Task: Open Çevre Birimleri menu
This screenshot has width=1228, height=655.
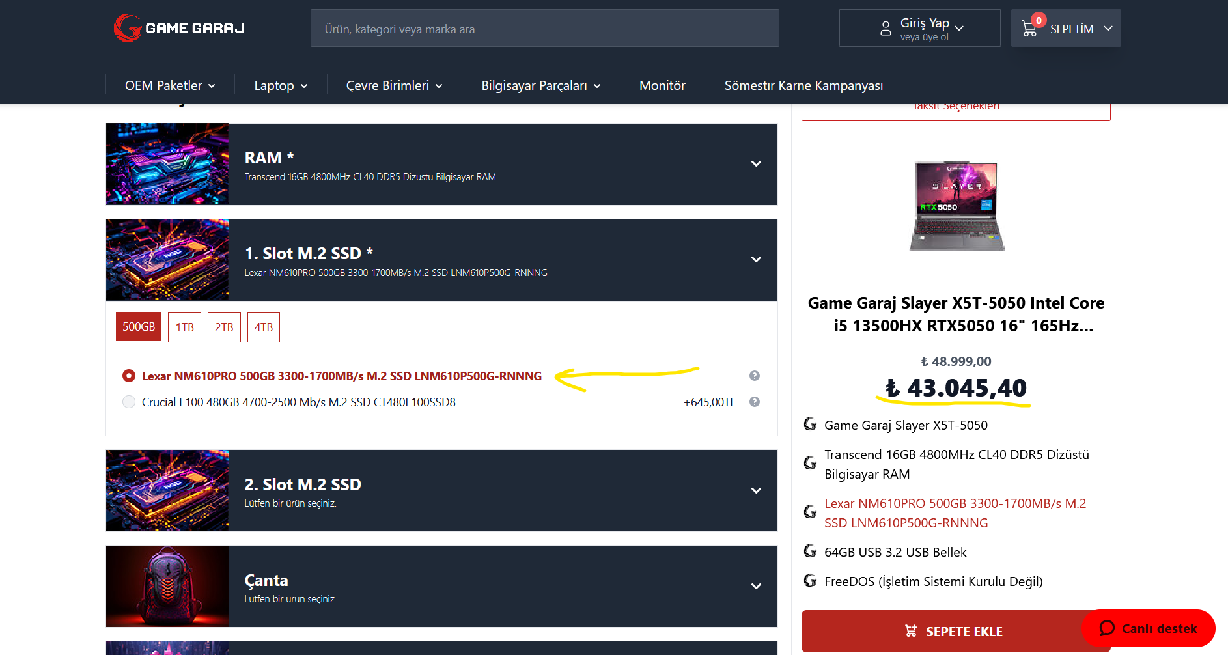Action: pyautogui.click(x=394, y=85)
